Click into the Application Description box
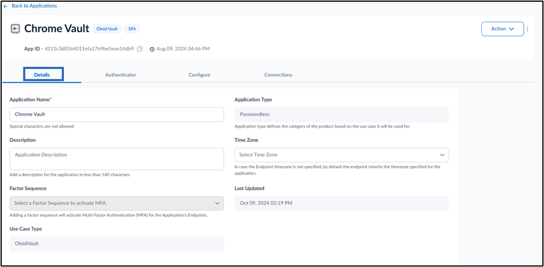The width and height of the screenshot is (544, 267). pyautogui.click(x=117, y=159)
